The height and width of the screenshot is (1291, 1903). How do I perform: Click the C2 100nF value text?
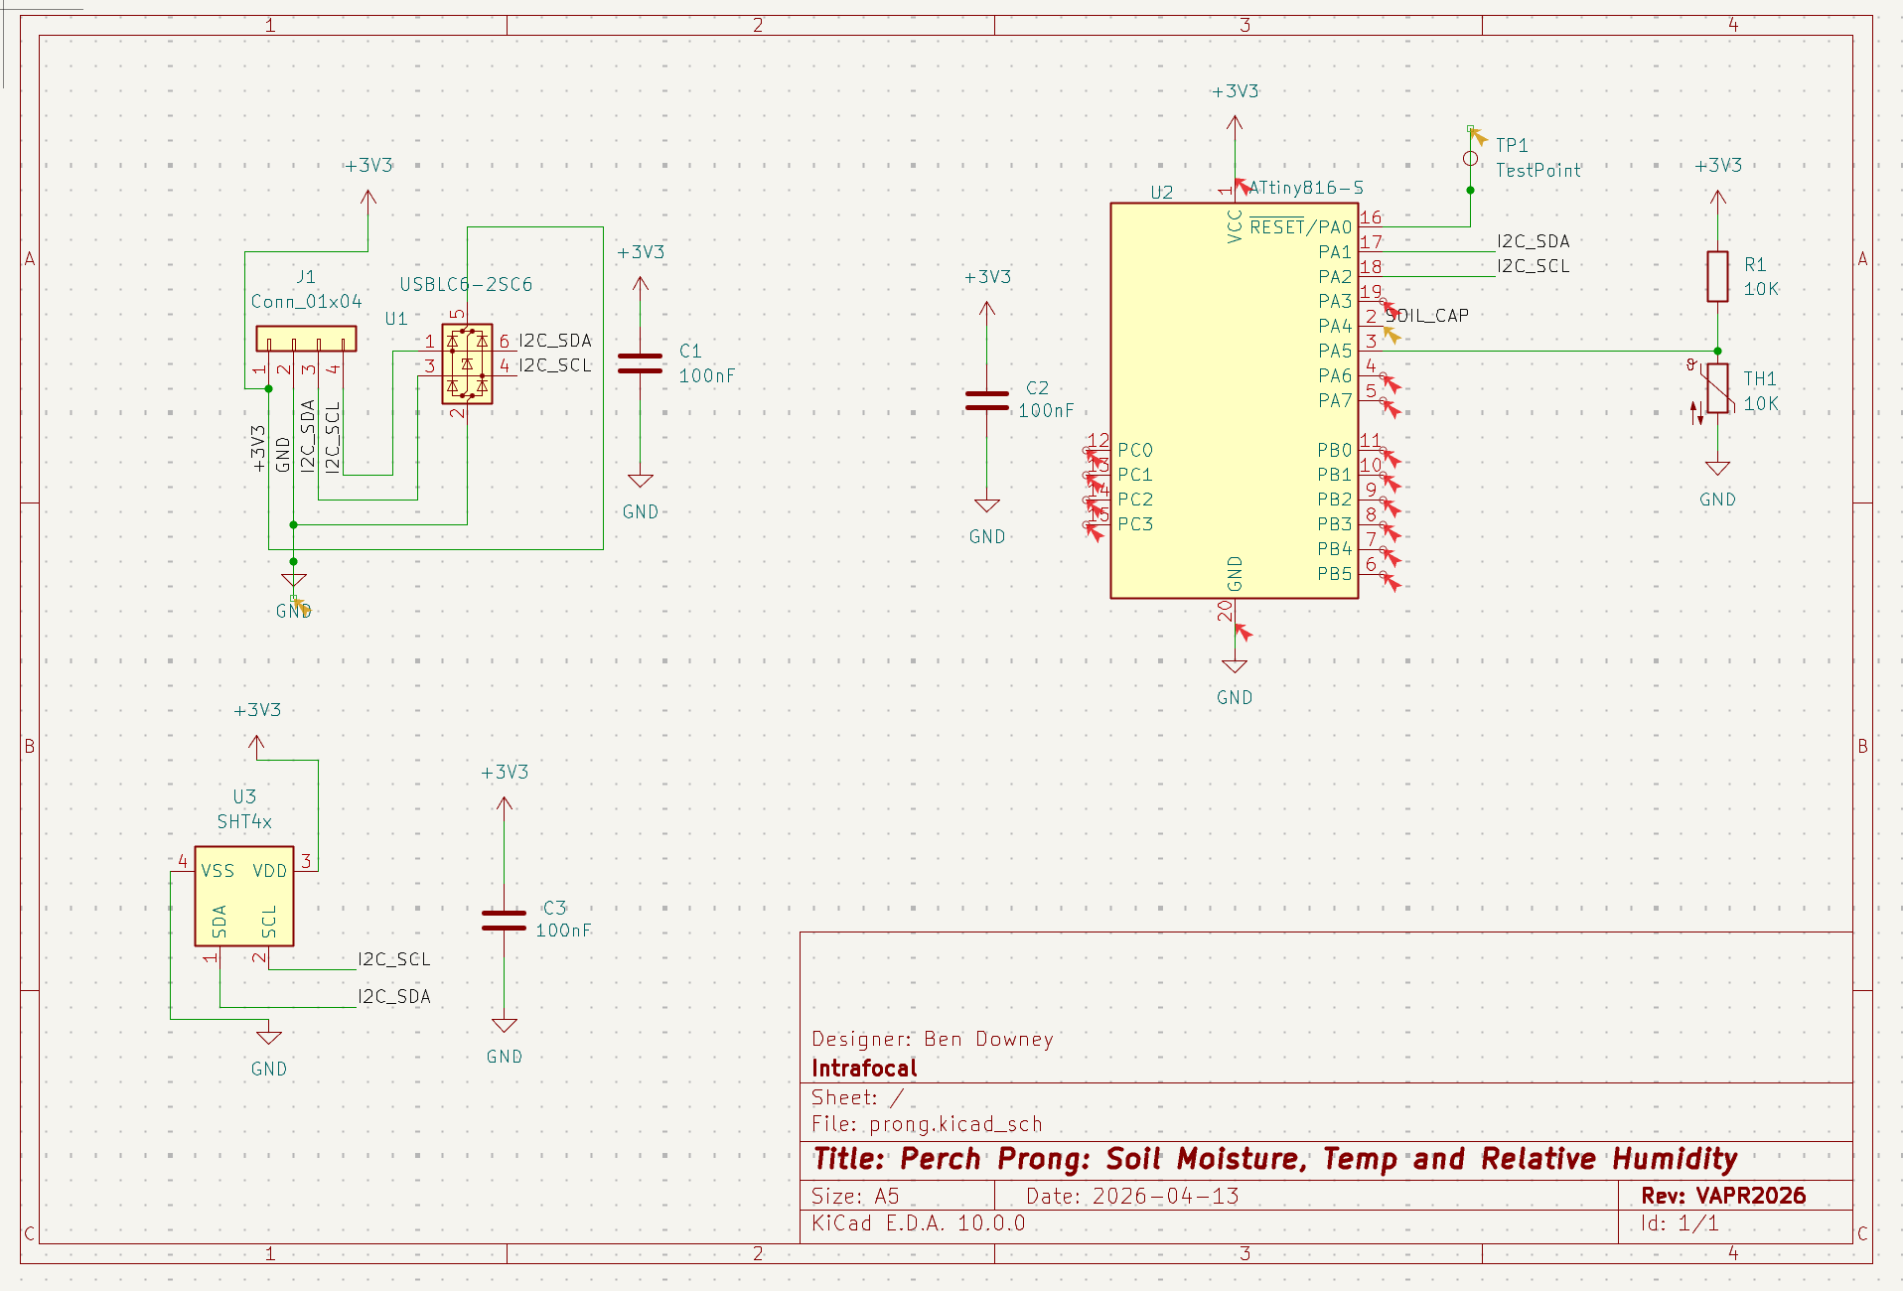(x=1047, y=411)
